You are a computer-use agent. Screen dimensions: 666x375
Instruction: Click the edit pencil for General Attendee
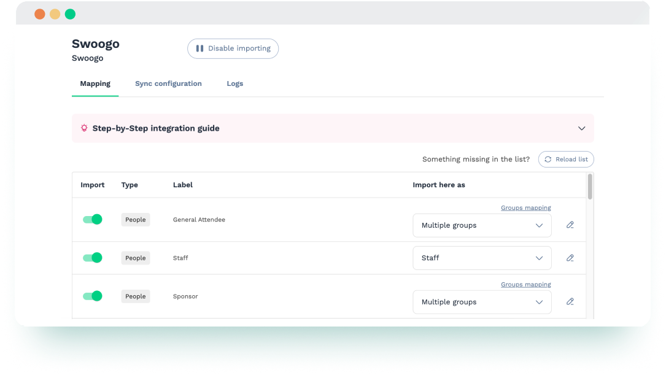point(570,225)
